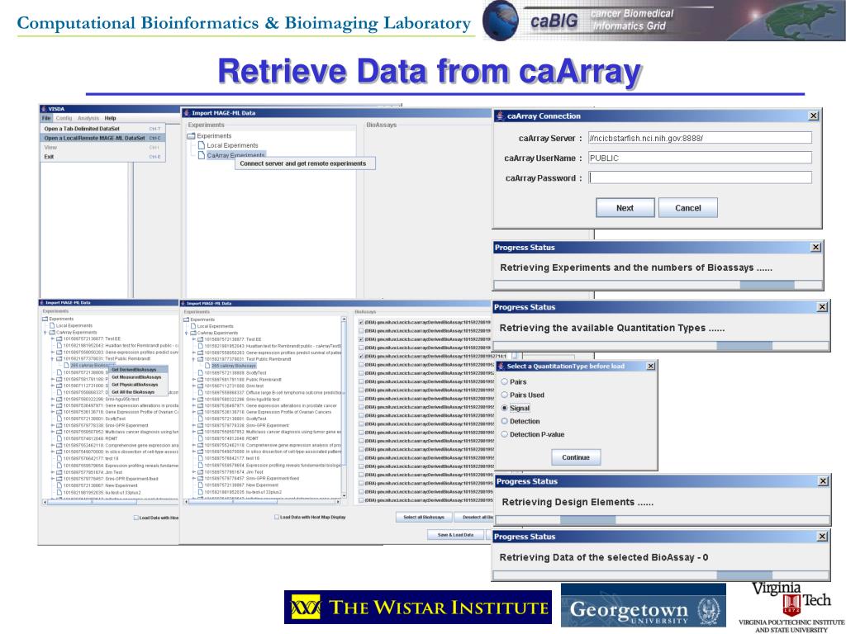Screen dimensions: 846x634
Task: Select Get DerivedBioAssays in context menu
Action: tap(138, 370)
